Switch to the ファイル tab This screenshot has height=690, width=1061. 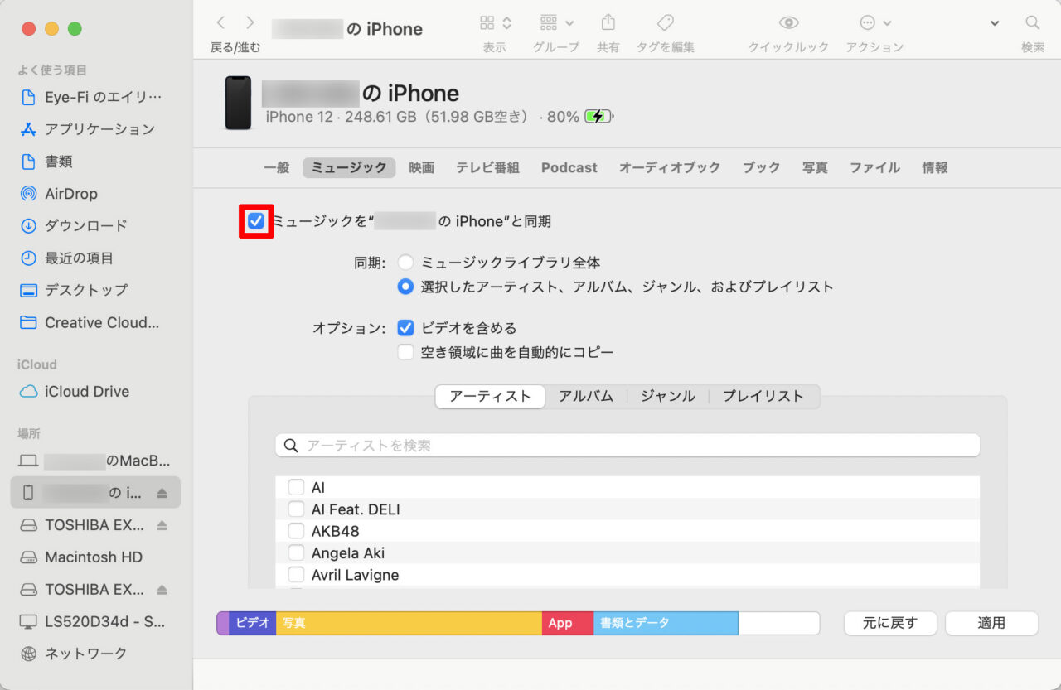click(x=874, y=167)
